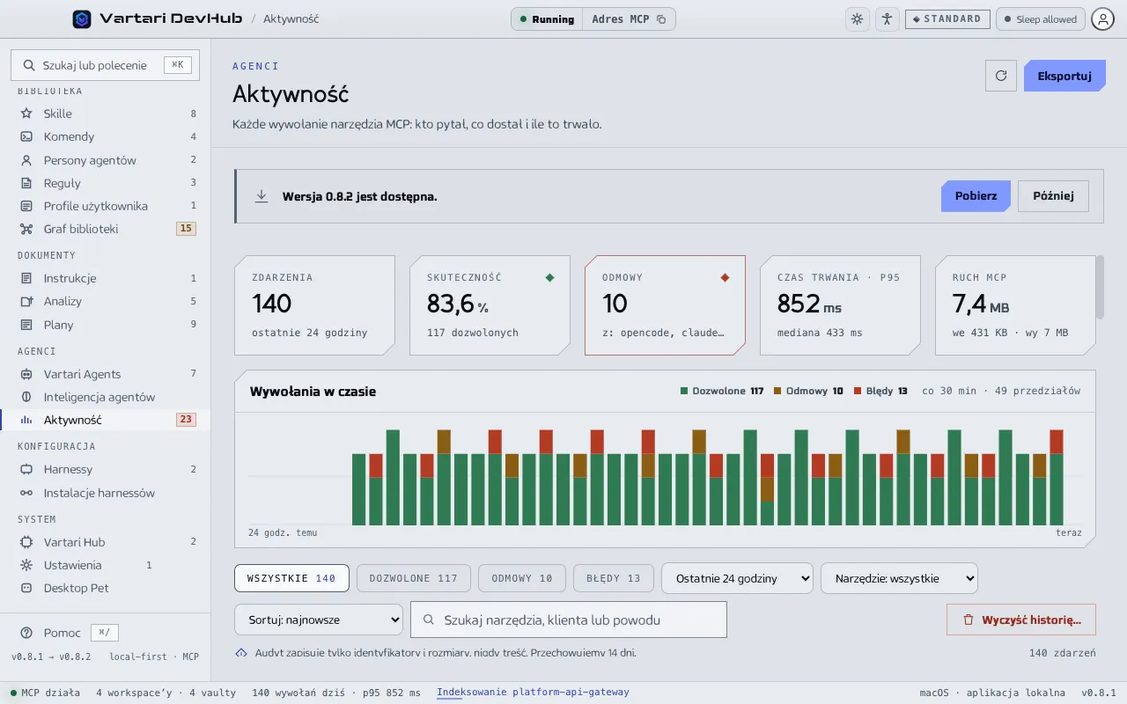The width and height of the screenshot is (1127, 704).
Task: Click the star icon beside Skille
Action: coord(26,114)
